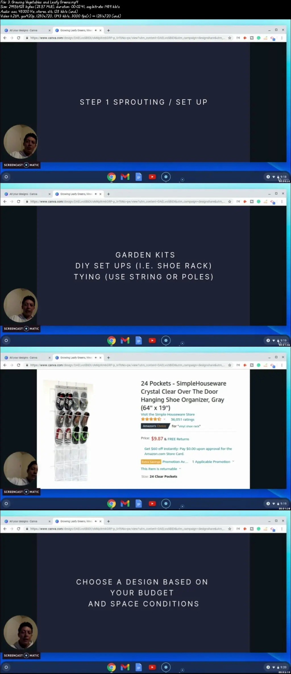Click the 'FREE Returns' link
The height and width of the screenshot is (674, 291).
[x=178, y=439]
